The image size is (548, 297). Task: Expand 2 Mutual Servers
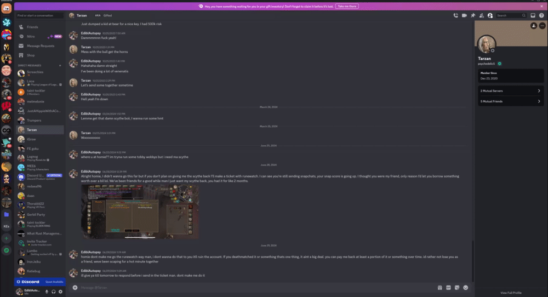pyautogui.click(x=511, y=91)
